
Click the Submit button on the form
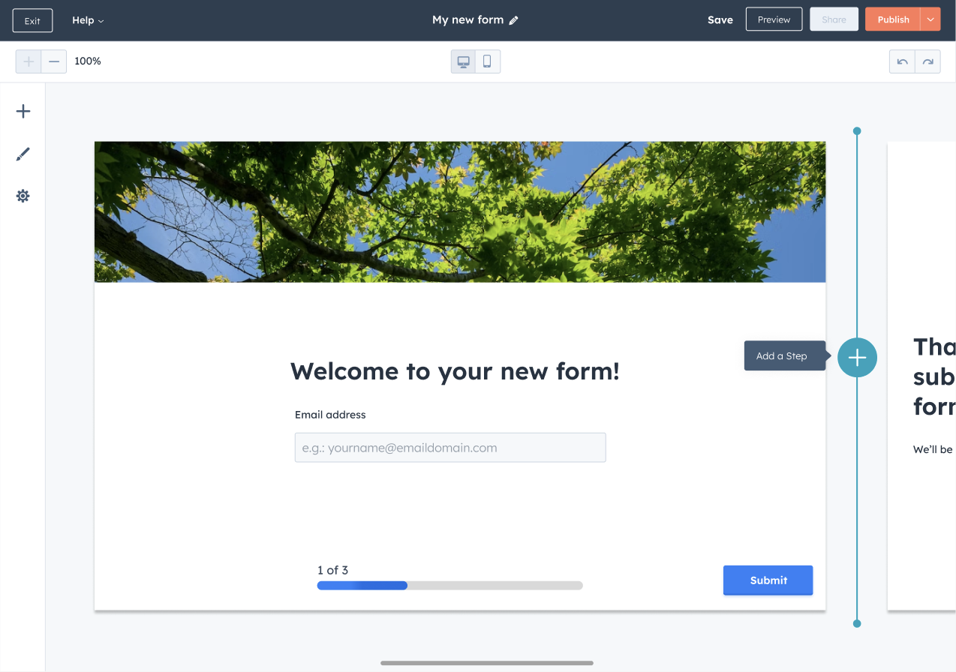click(x=768, y=580)
